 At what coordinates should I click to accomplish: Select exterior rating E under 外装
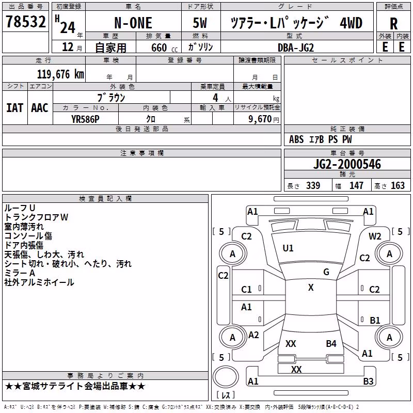pos(385,47)
